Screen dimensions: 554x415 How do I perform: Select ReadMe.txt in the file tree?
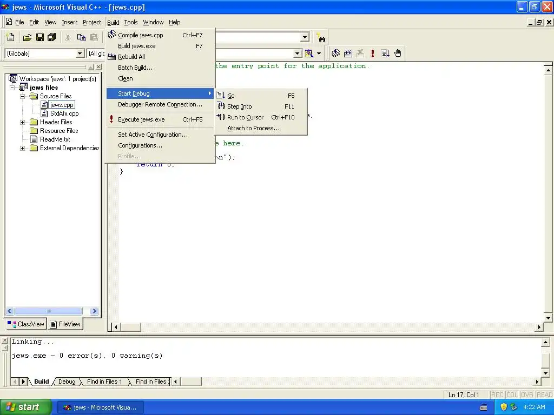tap(55, 139)
